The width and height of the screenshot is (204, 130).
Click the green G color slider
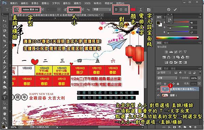178,27
